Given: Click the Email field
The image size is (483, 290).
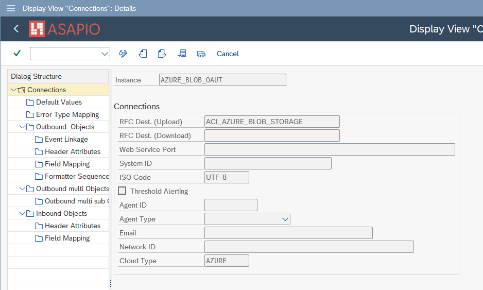Looking at the screenshot, I should tap(288, 233).
